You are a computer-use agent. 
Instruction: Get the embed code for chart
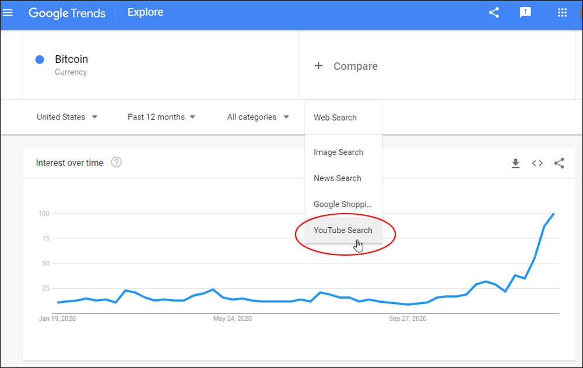pos(538,164)
